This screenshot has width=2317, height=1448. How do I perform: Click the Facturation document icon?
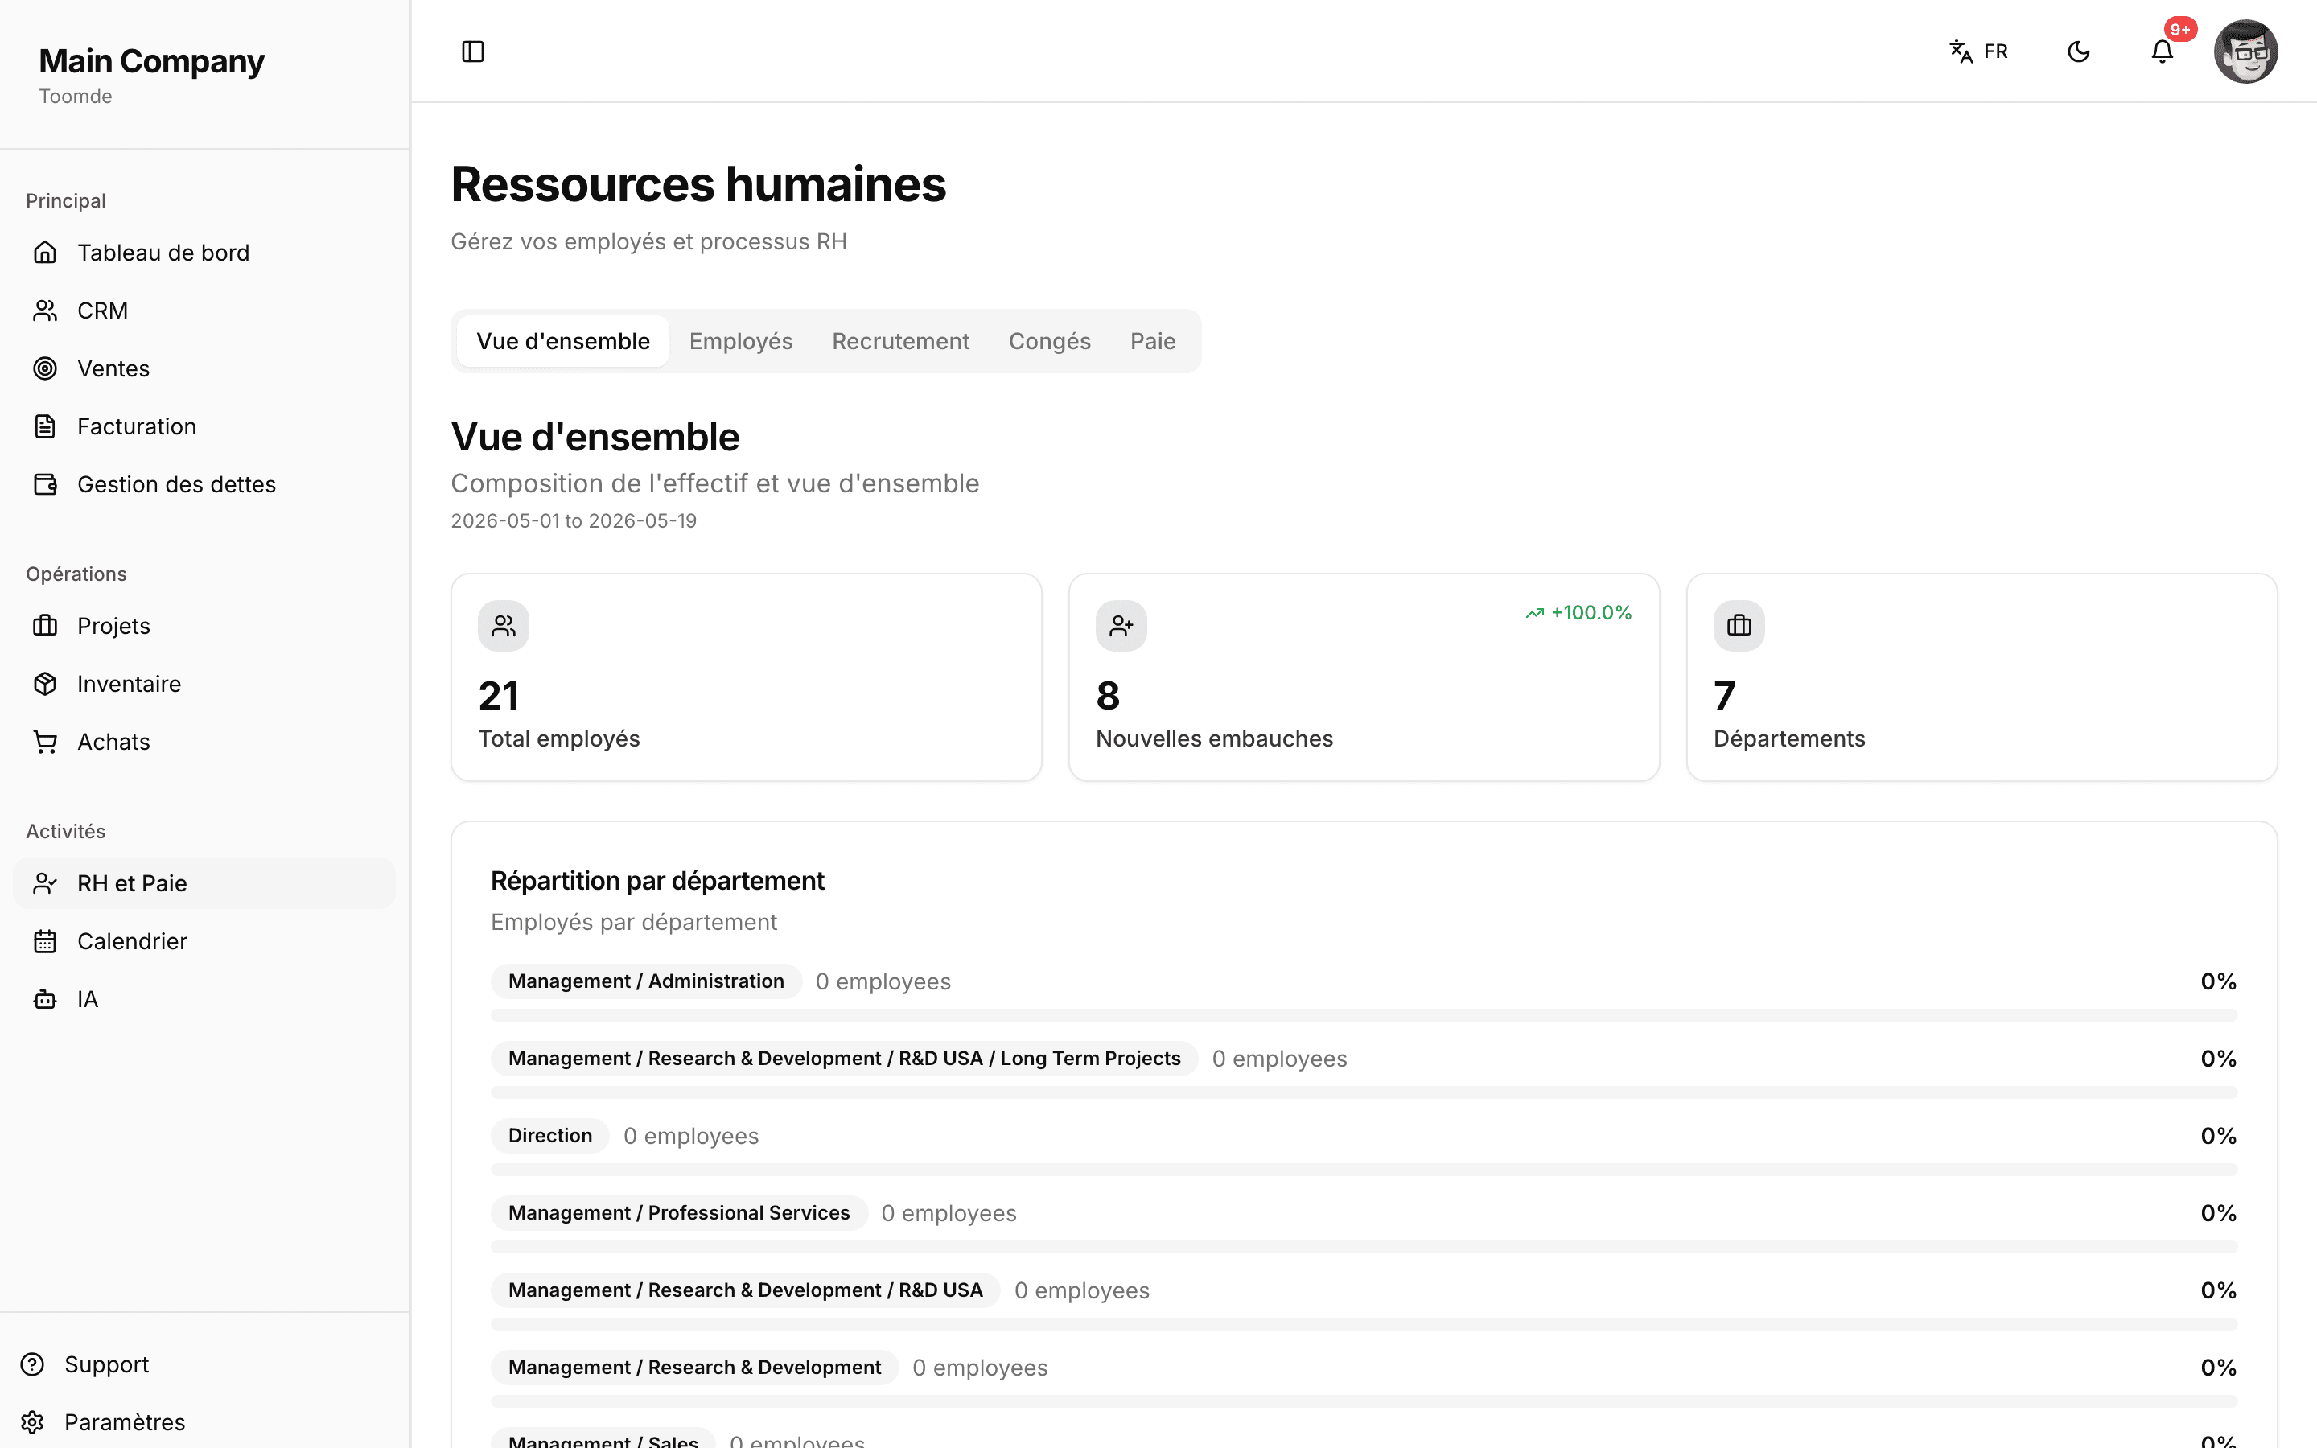(x=45, y=426)
